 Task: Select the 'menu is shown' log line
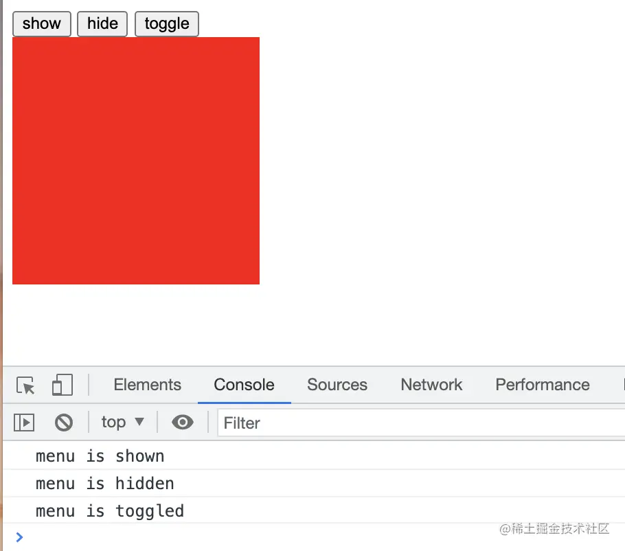point(100,456)
